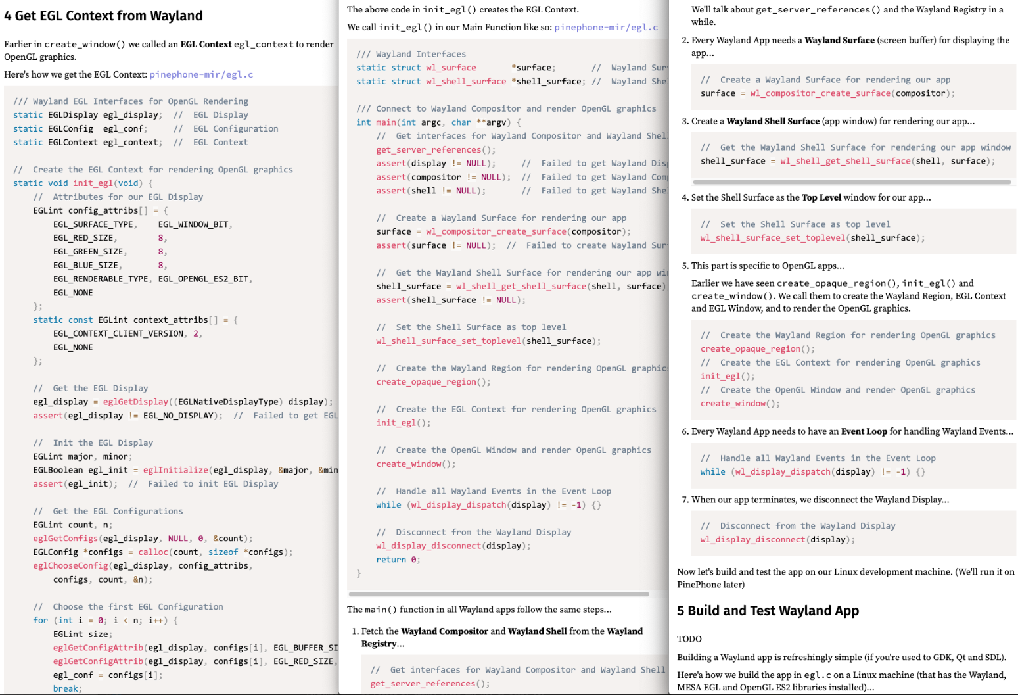The width and height of the screenshot is (1018, 695).
Task: Click the "5 Build and Test Wayland App" heading
Action: pos(768,611)
